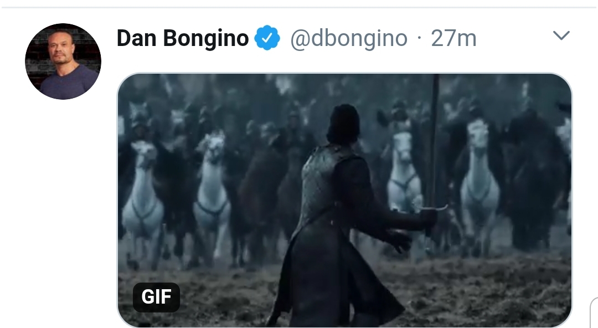This screenshot has width=598, height=328.
Task: Click the raised sword in the GIF
Action: pyautogui.click(x=434, y=145)
